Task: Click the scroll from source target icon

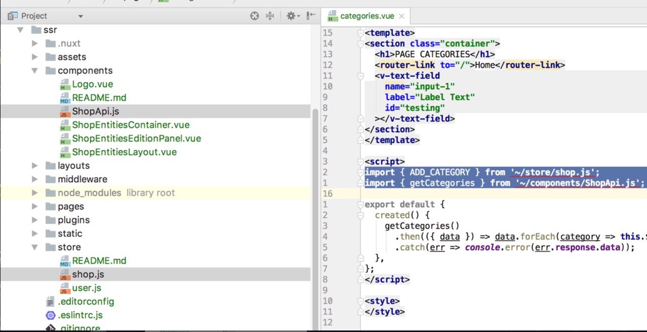Action: tap(255, 16)
